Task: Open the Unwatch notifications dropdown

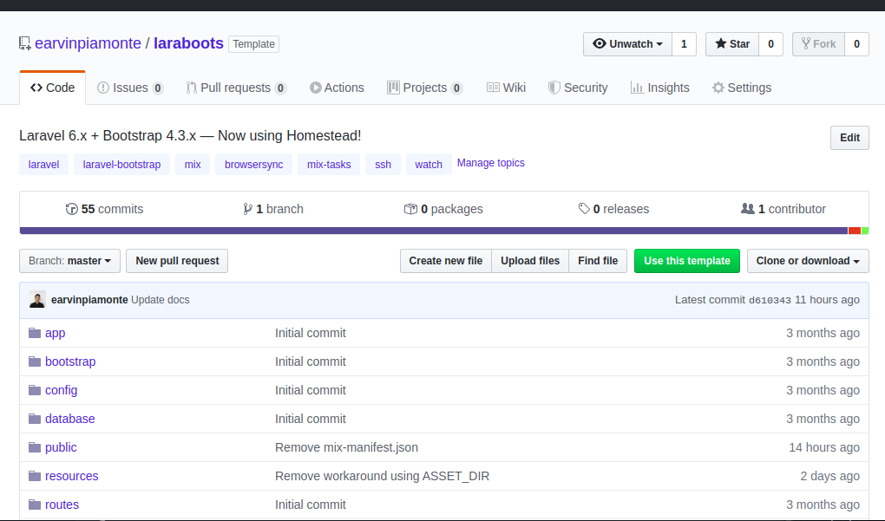Action: (626, 44)
